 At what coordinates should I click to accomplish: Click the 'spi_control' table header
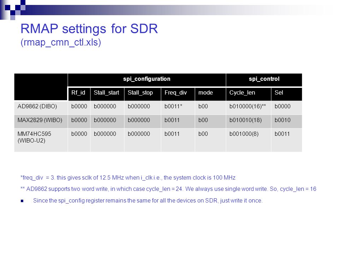tap(264, 79)
